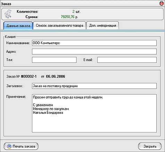Click the Печать заказа button

pos(21,146)
